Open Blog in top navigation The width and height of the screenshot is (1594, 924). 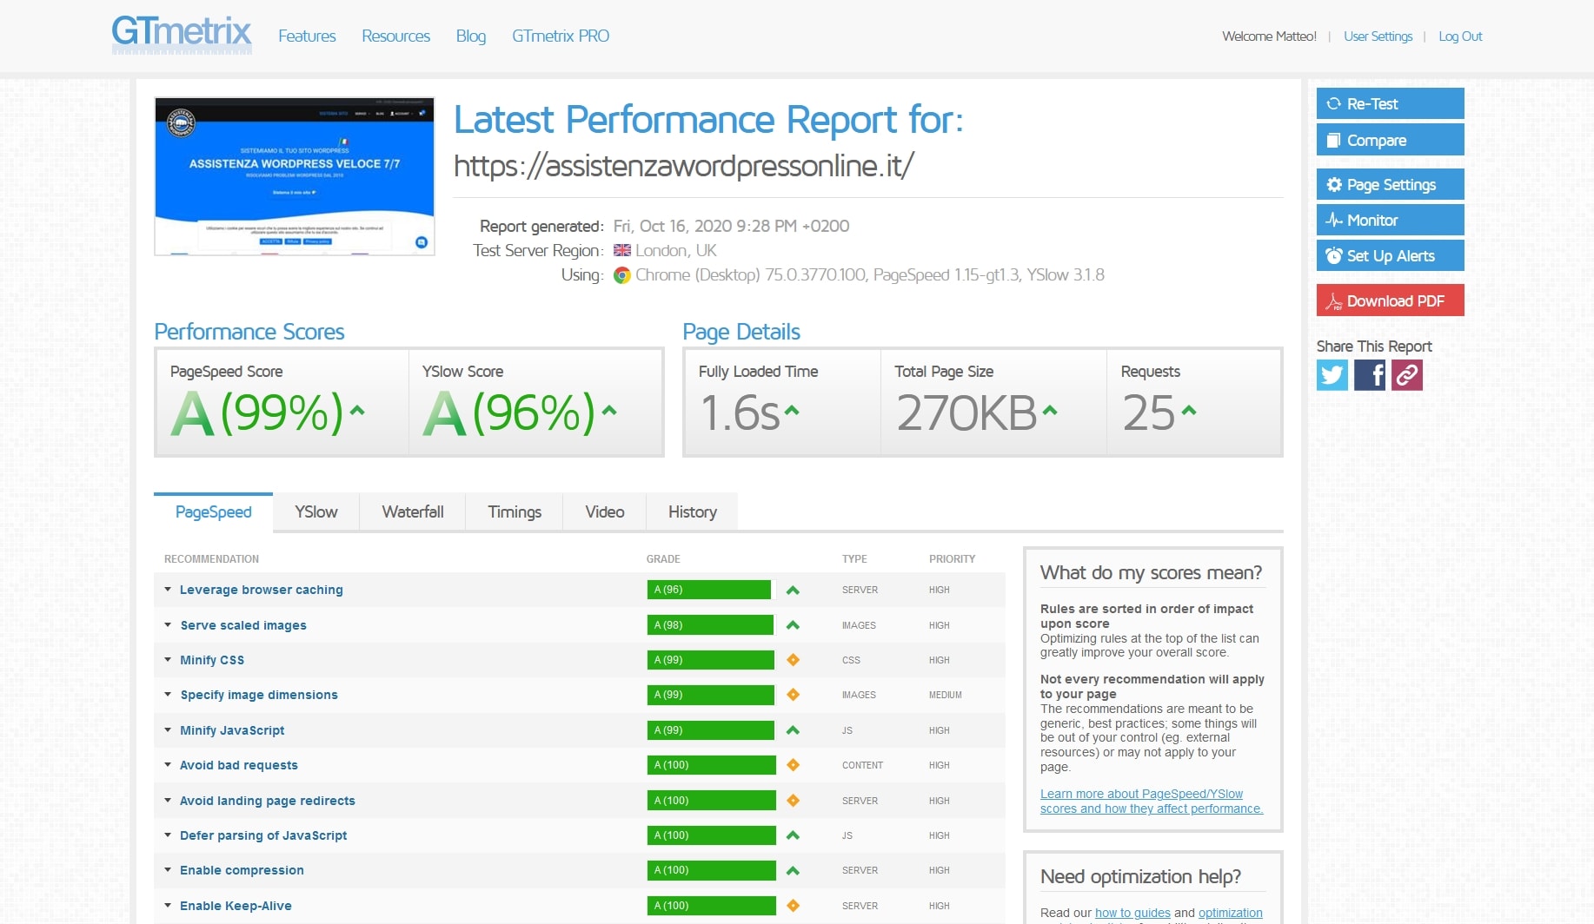(x=471, y=36)
